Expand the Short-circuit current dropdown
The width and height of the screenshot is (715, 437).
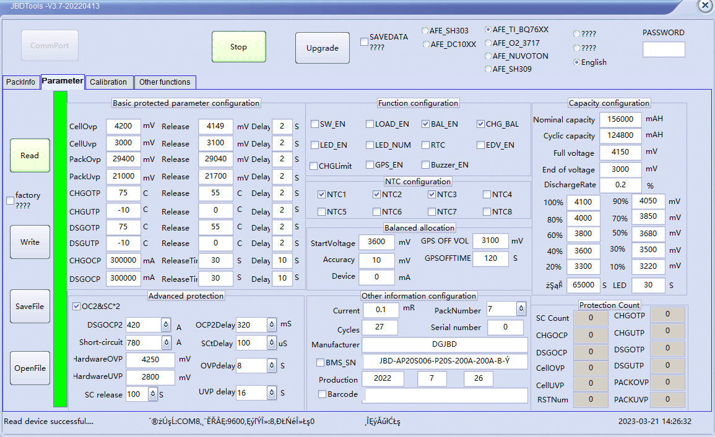[x=165, y=342]
